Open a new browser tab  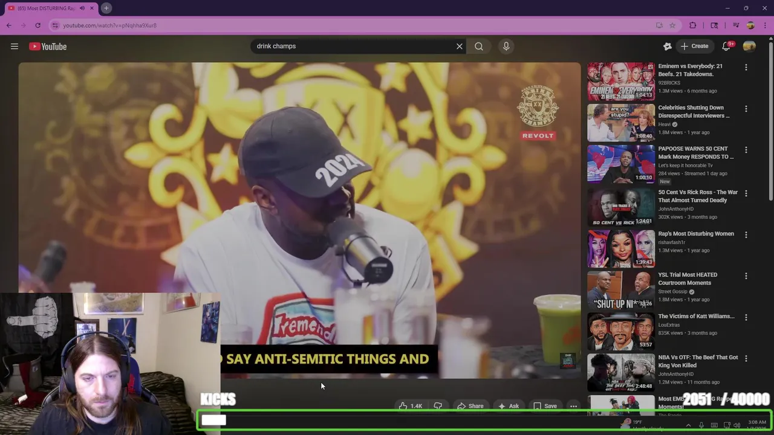pyautogui.click(x=106, y=8)
